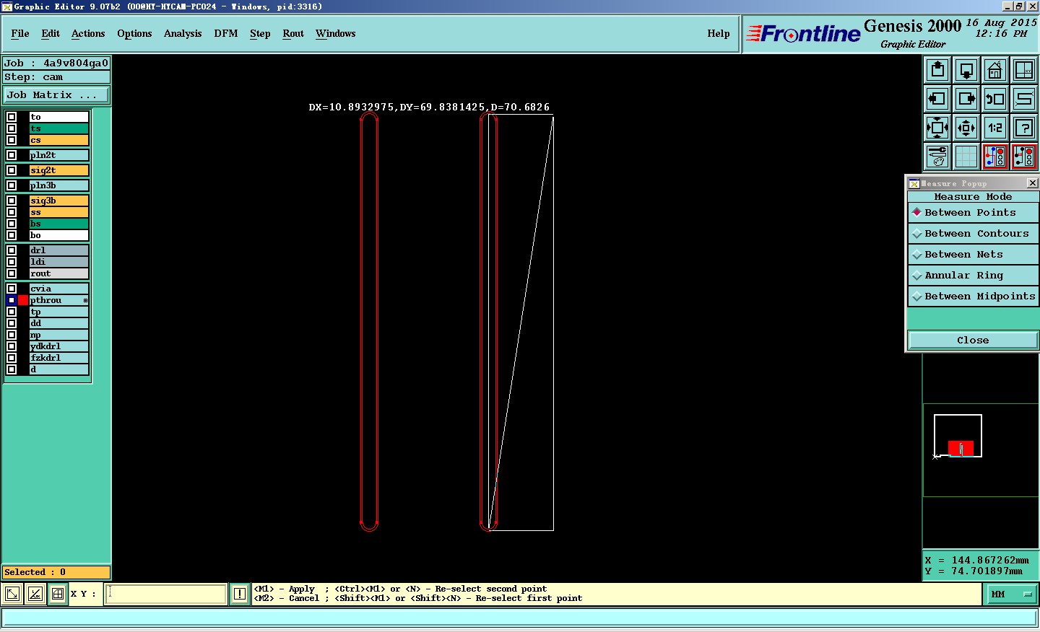Open the wrench and palette settings icon
The width and height of the screenshot is (1040, 632).
pos(937,157)
